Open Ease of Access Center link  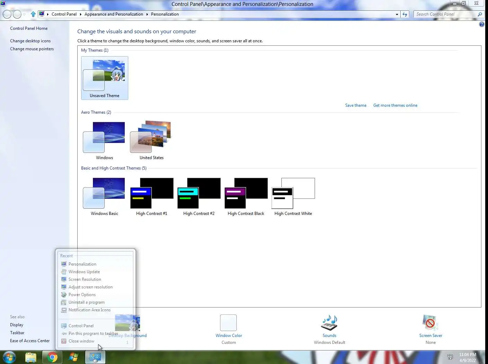pos(30,341)
